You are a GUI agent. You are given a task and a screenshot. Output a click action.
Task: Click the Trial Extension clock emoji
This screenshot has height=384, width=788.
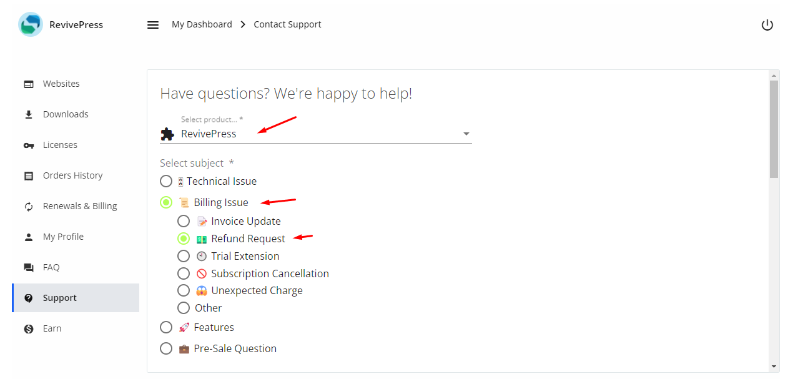[x=202, y=256]
